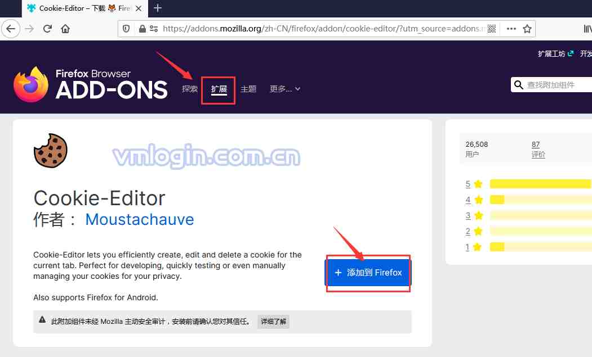The width and height of the screenshot is (592, 357).
Task: Go back to the previous page
Action: 11,29
